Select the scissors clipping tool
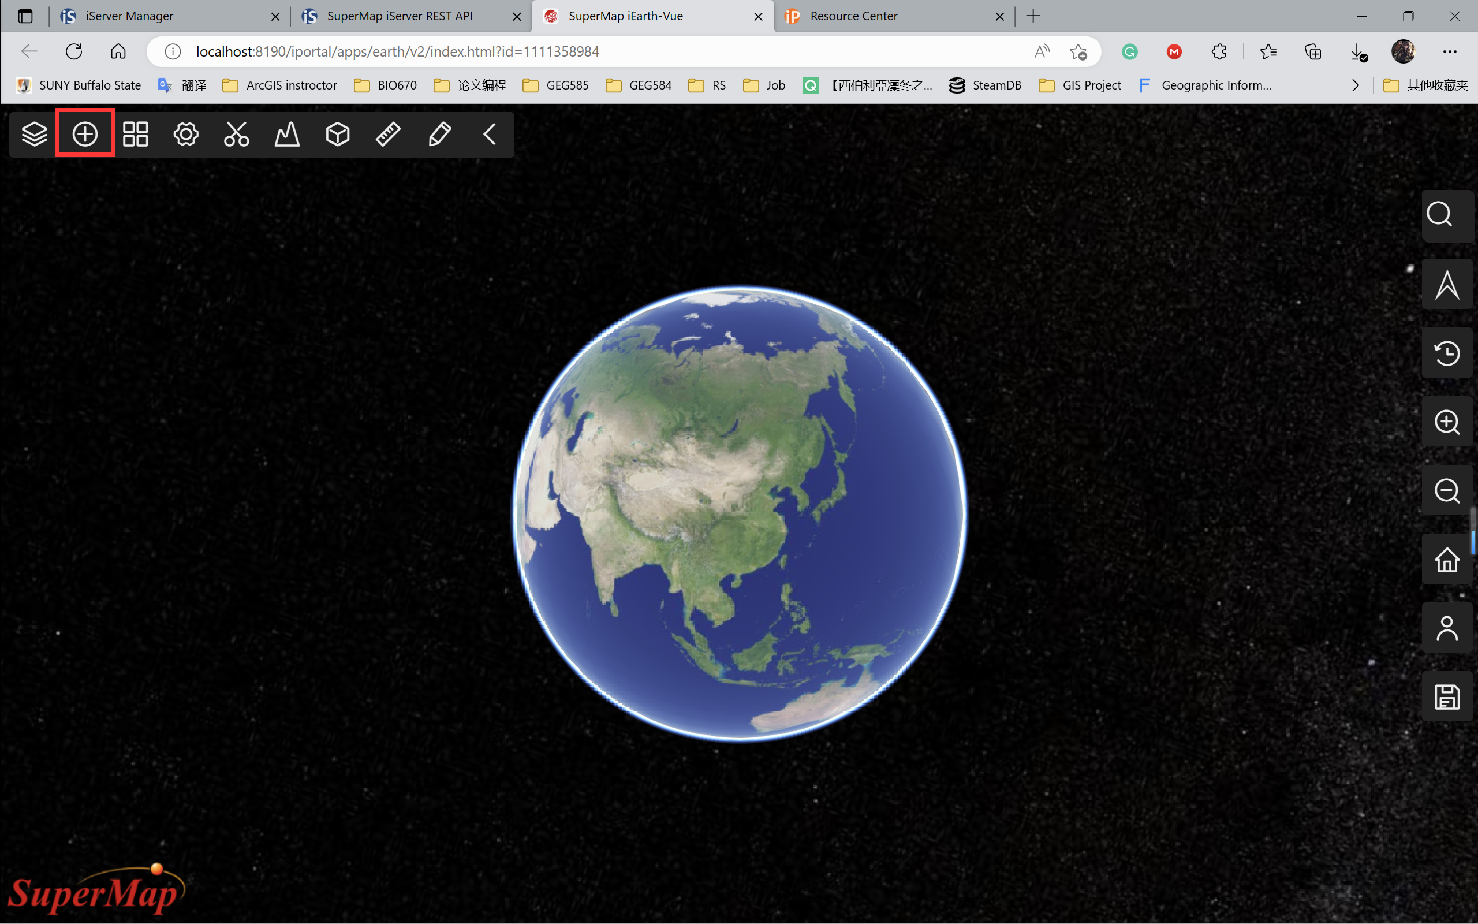Image resolution: width=1478 pixels, height=924 pixels. 236,134
